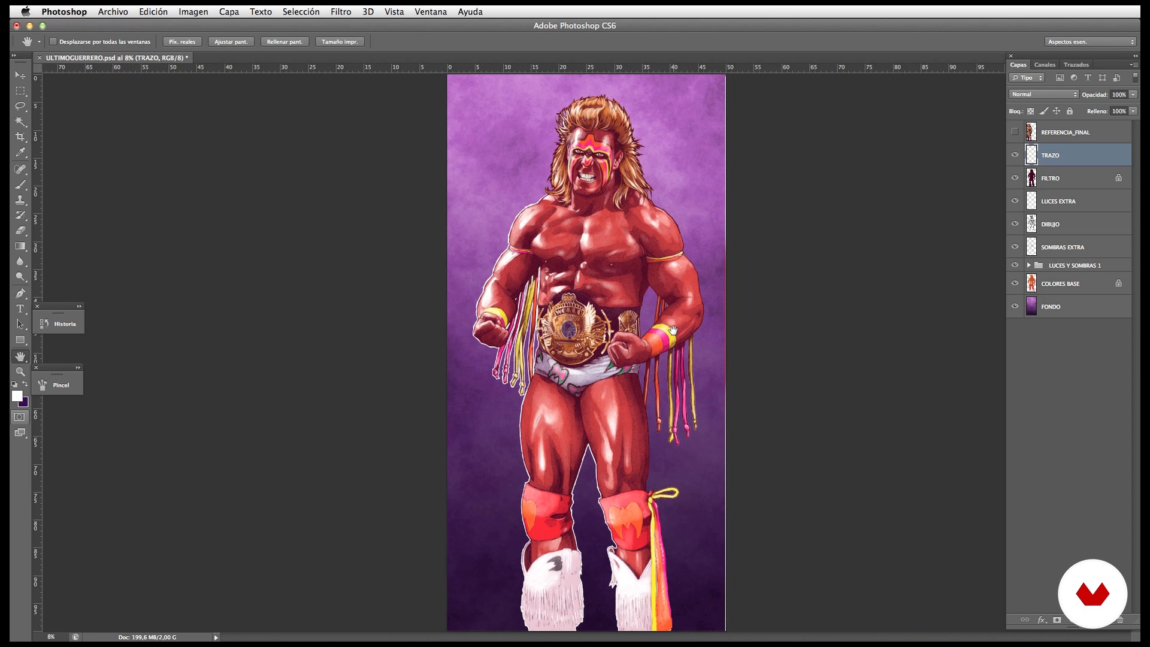This screenshot has width=1150, height=647.
Task: Select the Magic Wand tool
Action: (x=20, y=122)
